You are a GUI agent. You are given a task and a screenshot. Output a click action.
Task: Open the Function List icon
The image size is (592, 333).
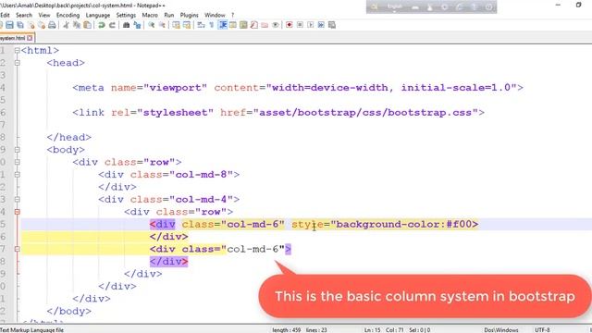click(254, 25)
